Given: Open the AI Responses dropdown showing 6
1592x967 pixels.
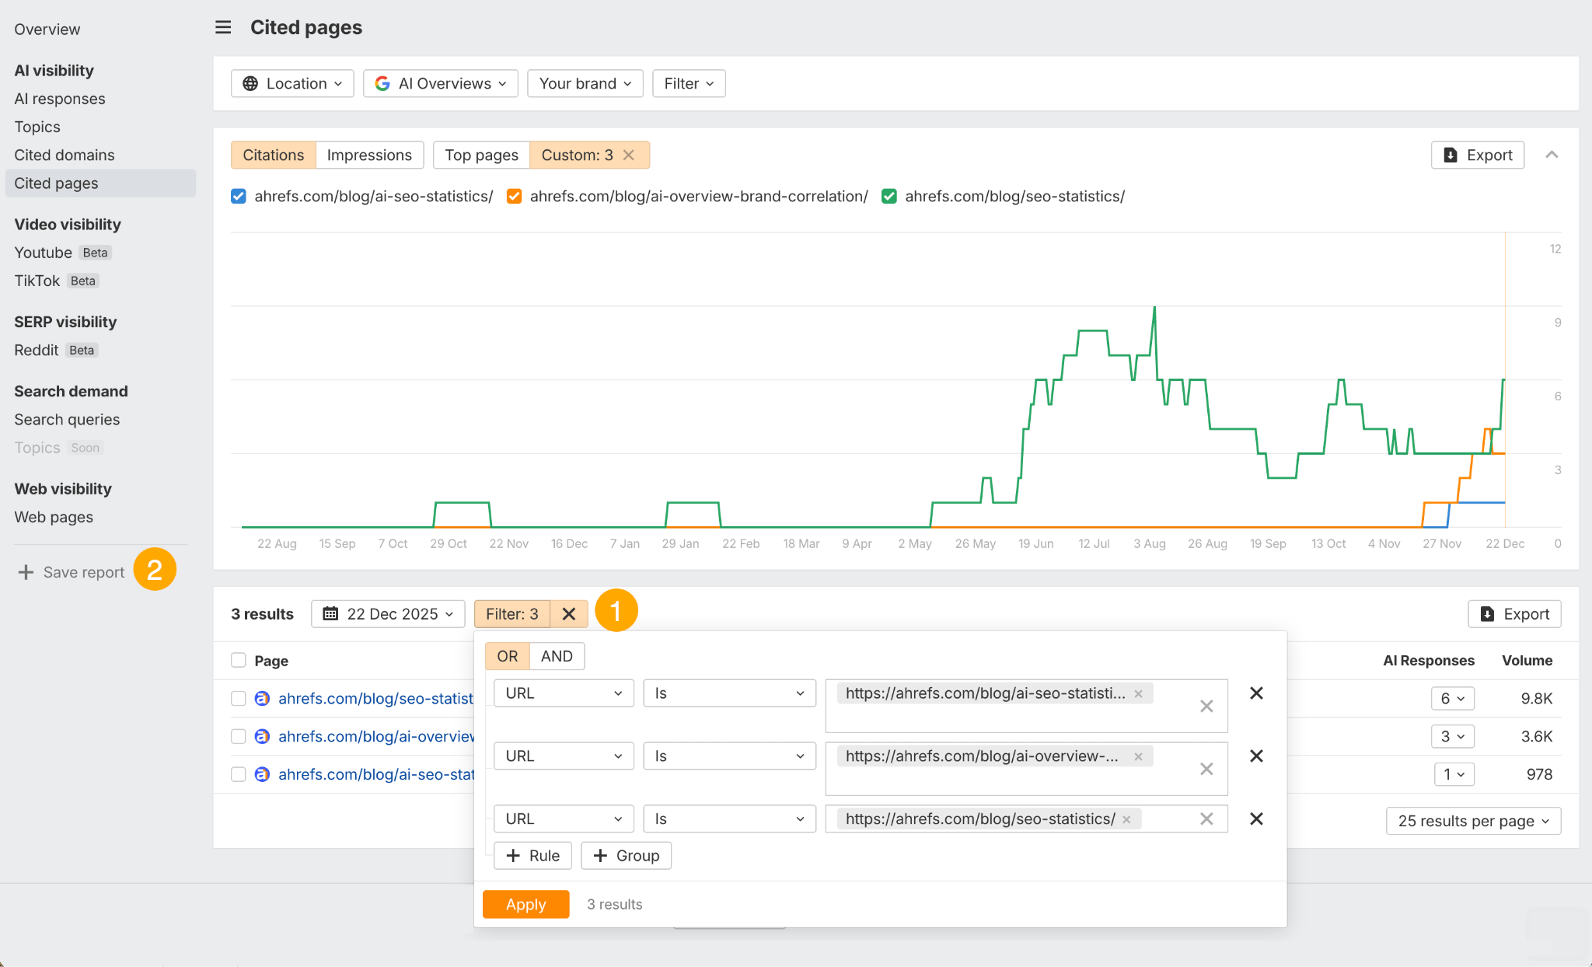Looking at the screenshot, I should tap(1452, 698).
